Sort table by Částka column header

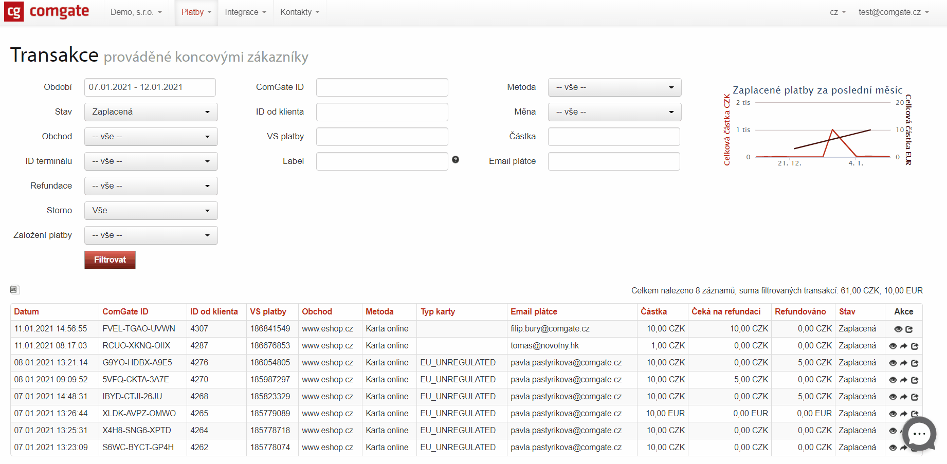coord(653,312)
